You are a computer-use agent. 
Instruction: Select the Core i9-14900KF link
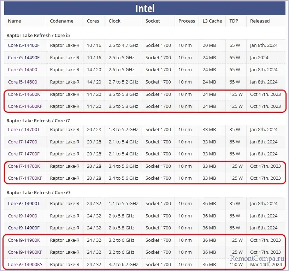coord(25,252)
